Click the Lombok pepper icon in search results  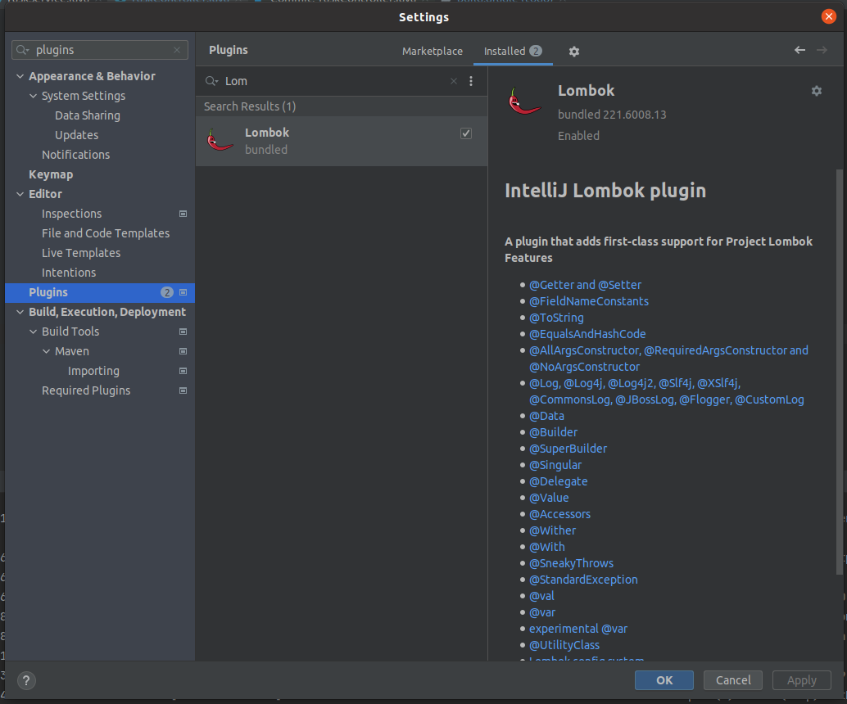[220, 139]
